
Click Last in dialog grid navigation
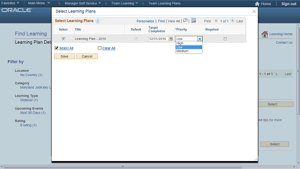click(x=240, y=21)
